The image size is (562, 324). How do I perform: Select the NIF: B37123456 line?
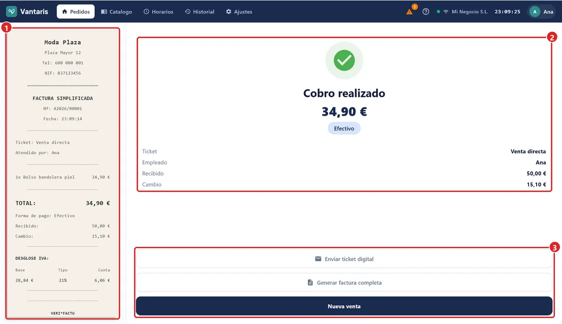(63, 73)
